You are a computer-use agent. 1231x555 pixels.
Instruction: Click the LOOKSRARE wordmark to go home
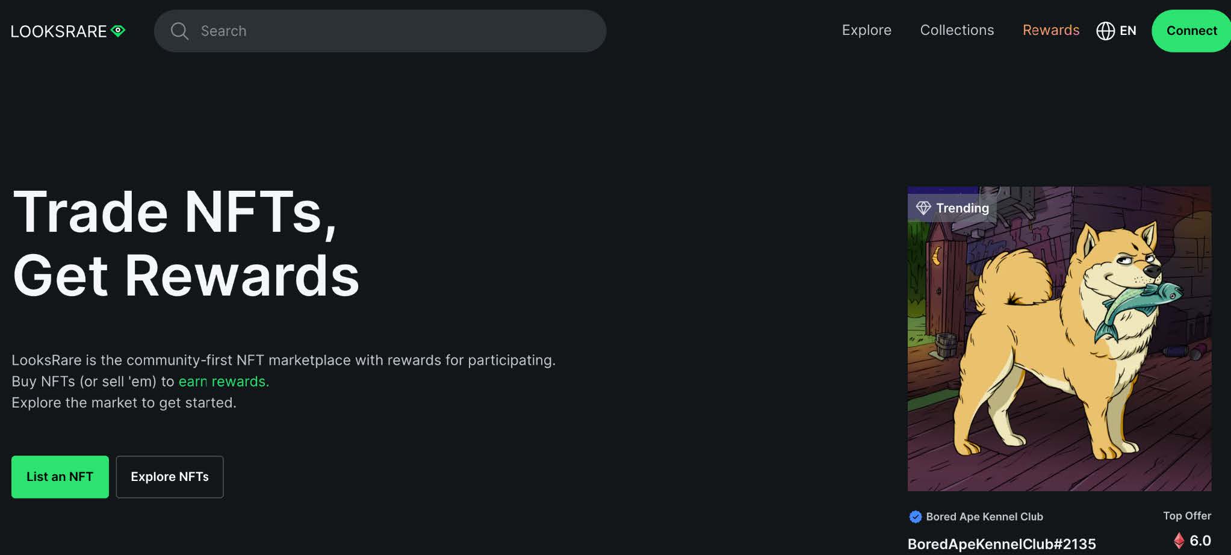(58, 31)
